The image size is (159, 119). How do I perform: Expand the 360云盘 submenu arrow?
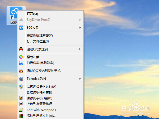tap(80, 27)
